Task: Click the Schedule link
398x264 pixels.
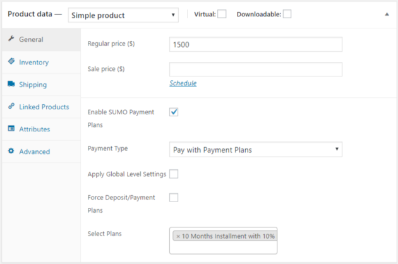Action: pos(183,83)
